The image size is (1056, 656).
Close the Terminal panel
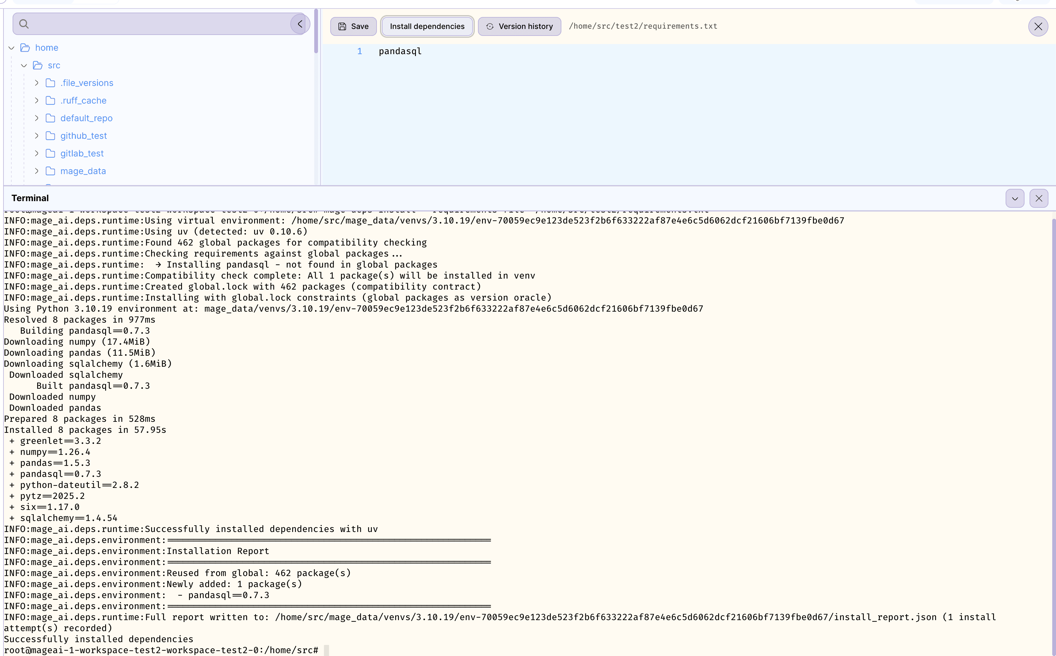(1039, 199)
